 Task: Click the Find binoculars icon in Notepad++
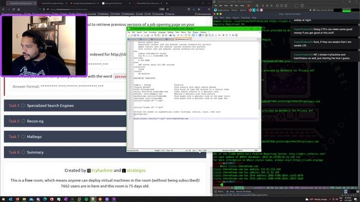tap(170, 35)
